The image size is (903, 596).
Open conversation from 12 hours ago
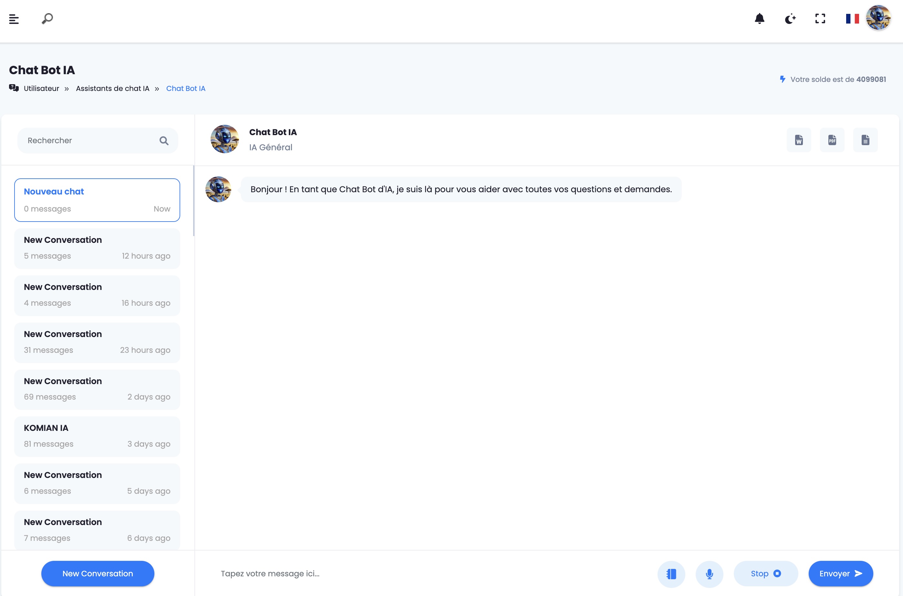(x=97, y=249)
